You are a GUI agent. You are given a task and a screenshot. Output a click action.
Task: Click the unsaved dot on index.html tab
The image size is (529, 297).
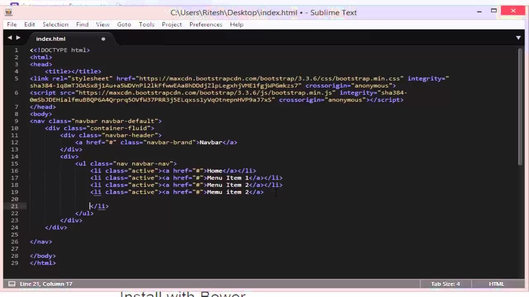103,39
